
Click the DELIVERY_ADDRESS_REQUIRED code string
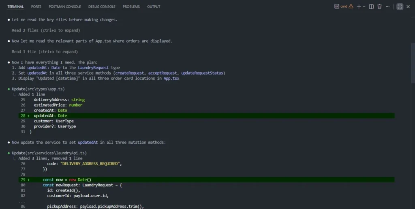(90, 164)
